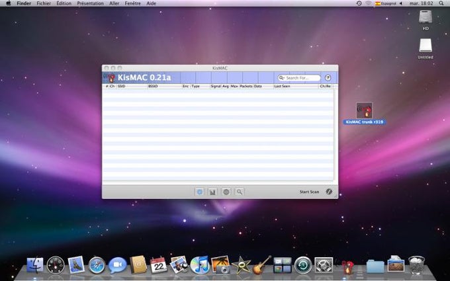The height and width of the screenshot is (281, 450).
Task: Open the Wi-Fi status menu bar icon
Action: coord(368,3)
